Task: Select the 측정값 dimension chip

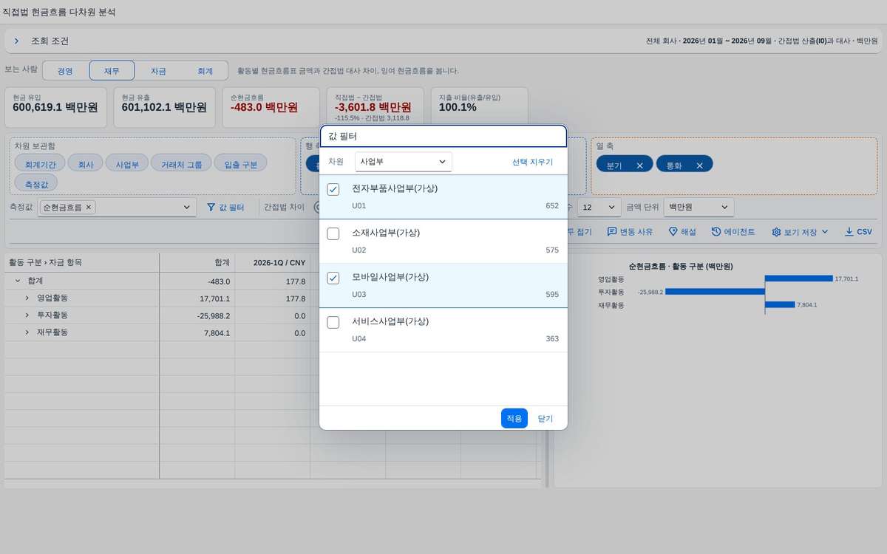Action: 35,183
